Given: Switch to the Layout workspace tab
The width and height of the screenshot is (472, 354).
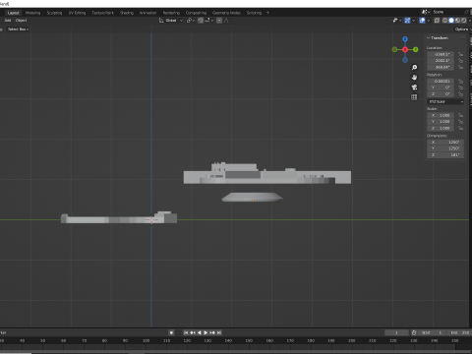Looking at the screenshot, I should coord(13,13).
